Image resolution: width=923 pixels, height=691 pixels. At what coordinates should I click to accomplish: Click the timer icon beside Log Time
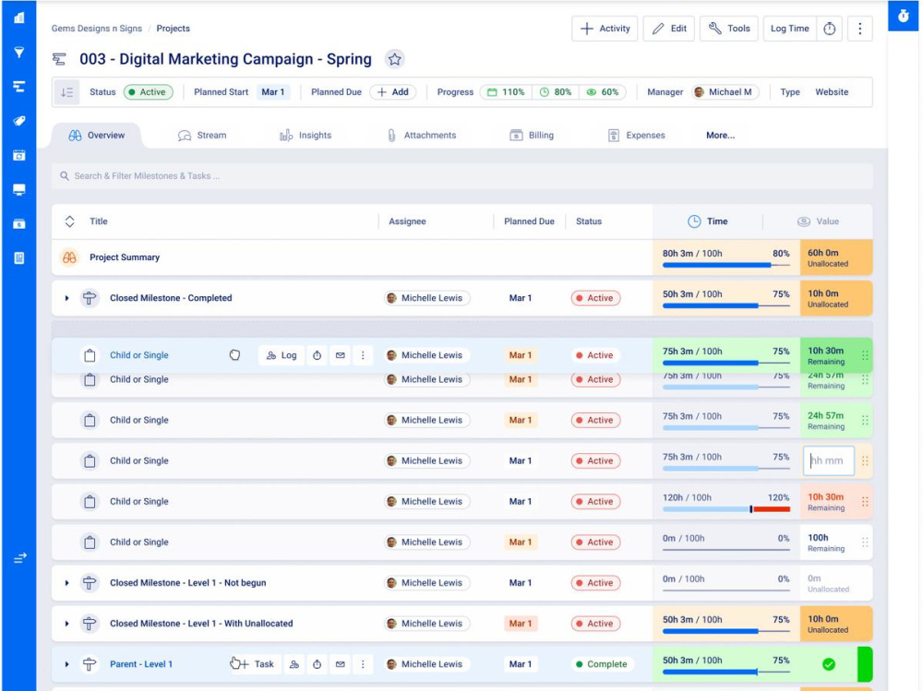point(830,29)
